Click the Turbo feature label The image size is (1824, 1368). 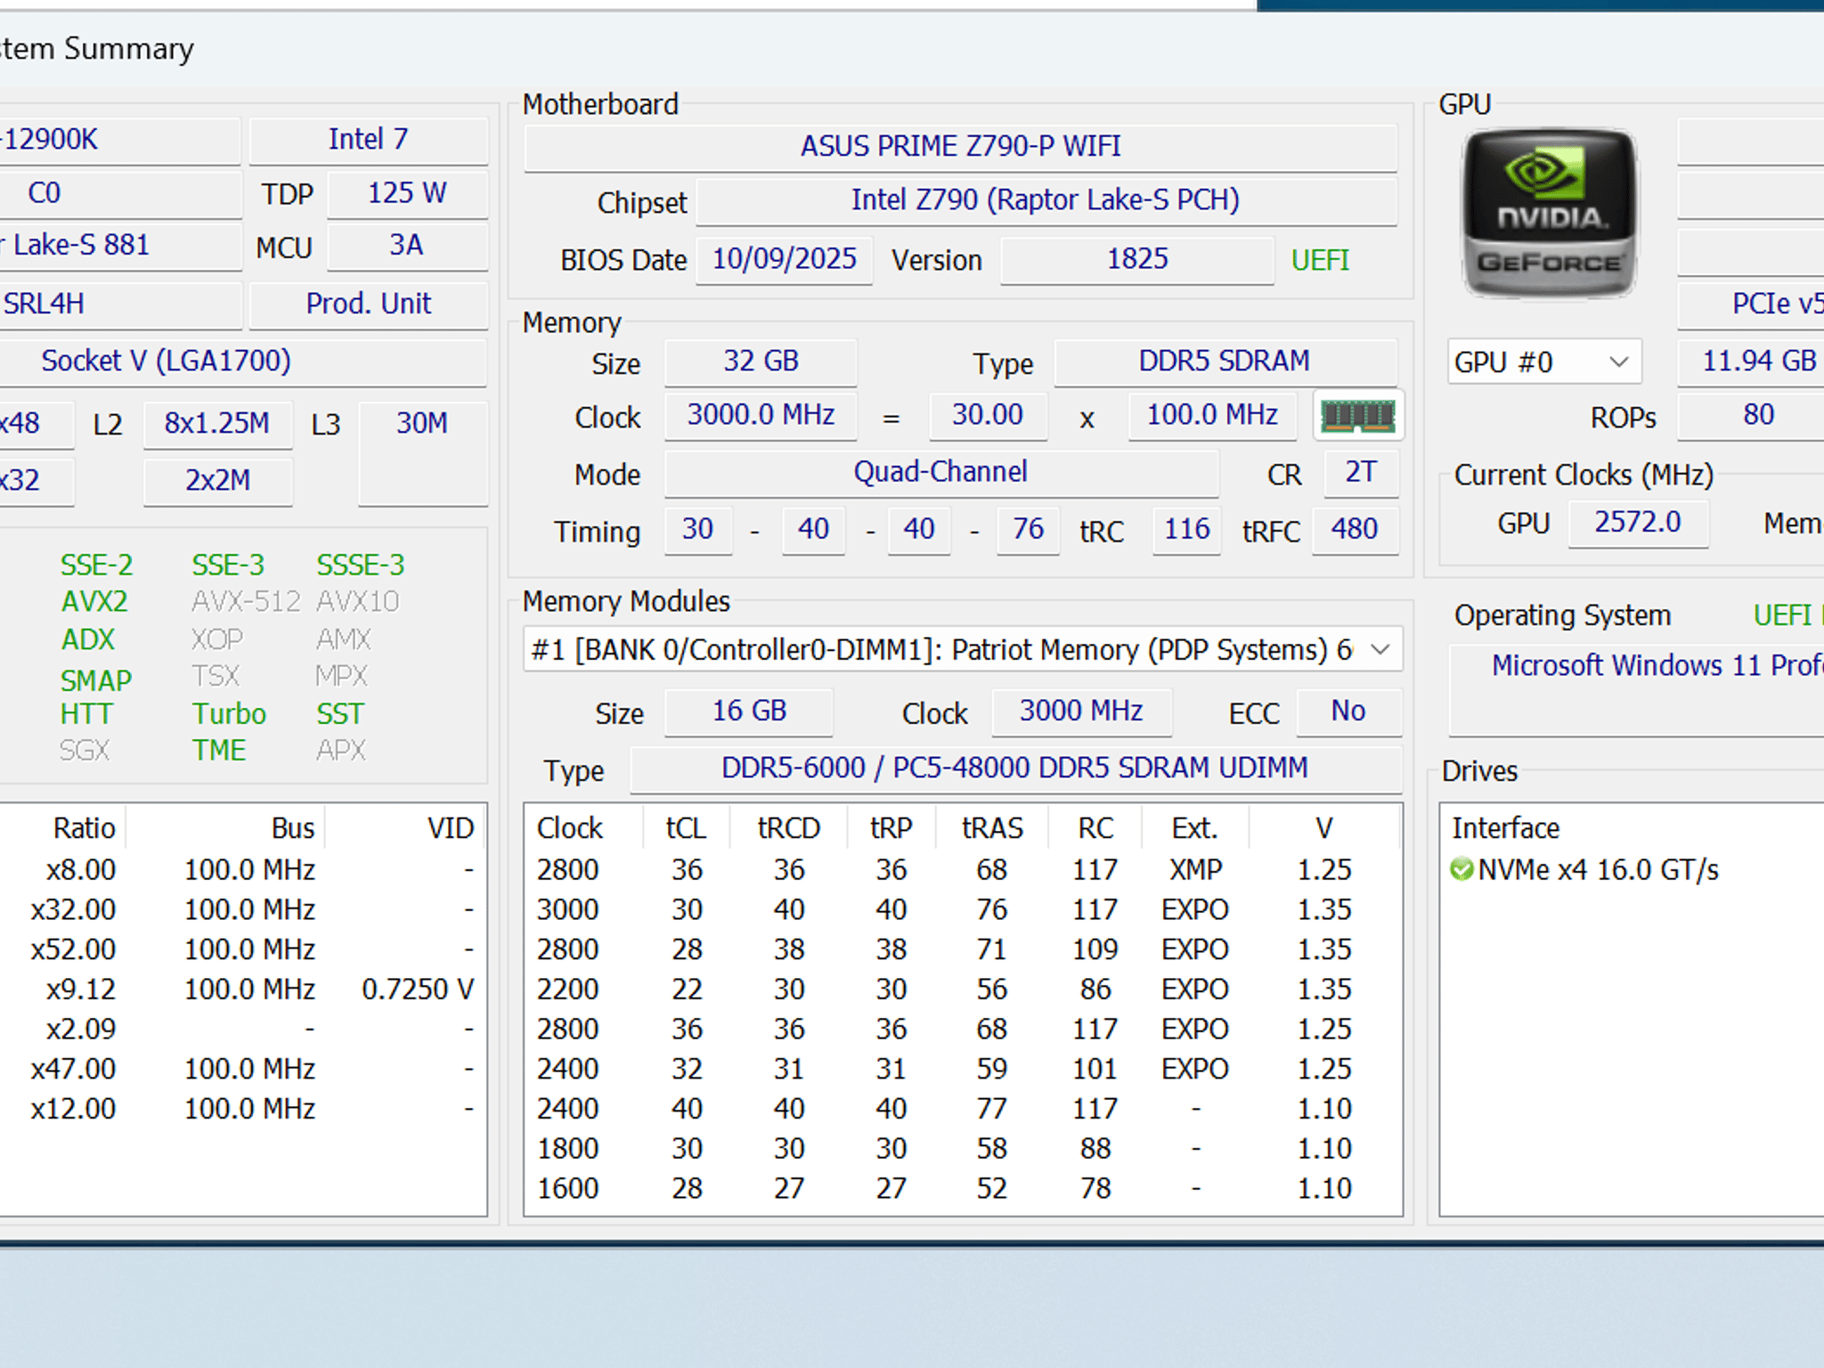point(229,714)
